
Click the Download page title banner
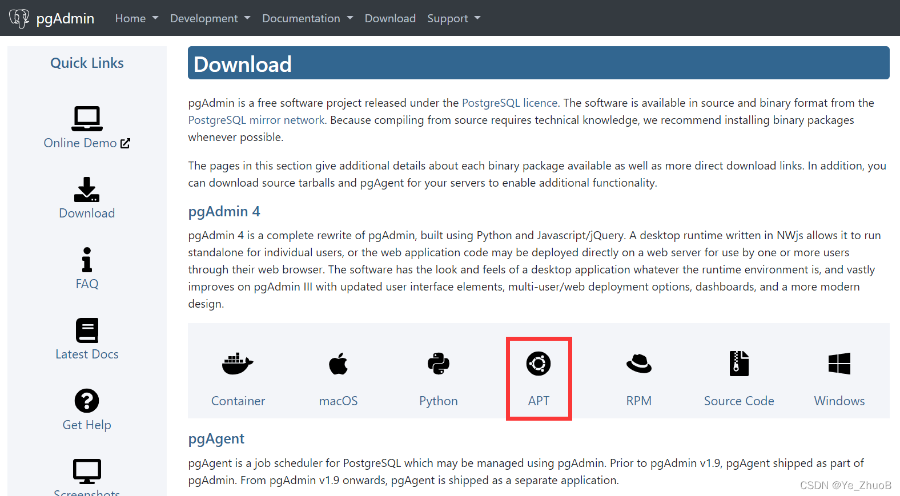(x=539, y=63)
